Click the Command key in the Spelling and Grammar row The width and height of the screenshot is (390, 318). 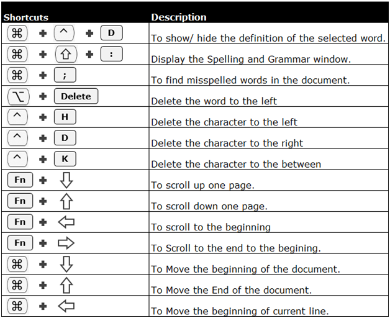[17, 54]
